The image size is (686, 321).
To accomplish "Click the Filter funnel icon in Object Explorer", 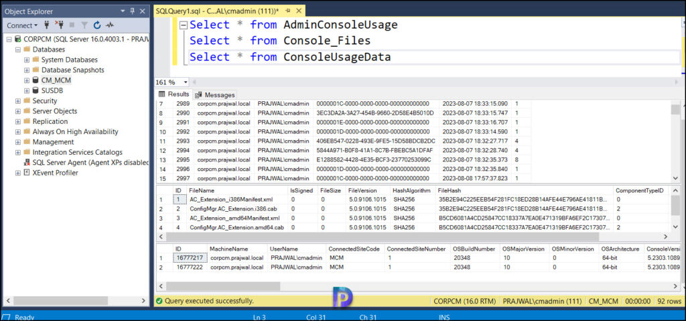I will (84, 25).
